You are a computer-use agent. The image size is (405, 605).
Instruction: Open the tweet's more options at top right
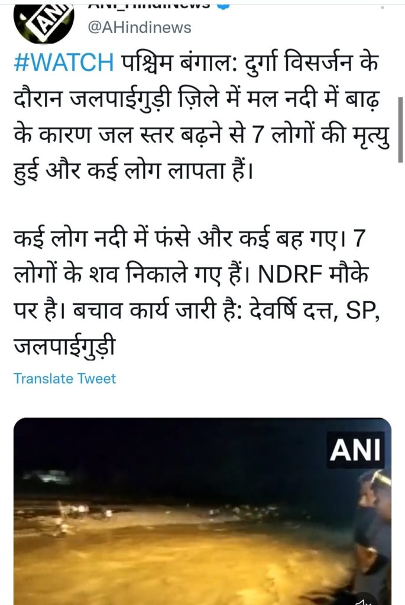pyautogui.click(x=383, y=7)
